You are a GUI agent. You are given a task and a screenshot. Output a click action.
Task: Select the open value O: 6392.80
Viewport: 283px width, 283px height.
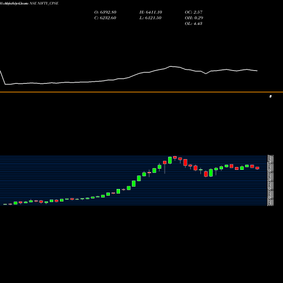tap(105, 12)
